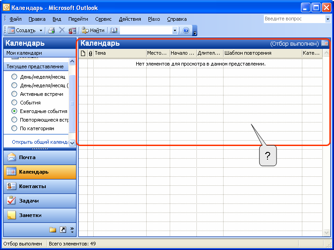Click the Создать new item button

pos(22,30)
